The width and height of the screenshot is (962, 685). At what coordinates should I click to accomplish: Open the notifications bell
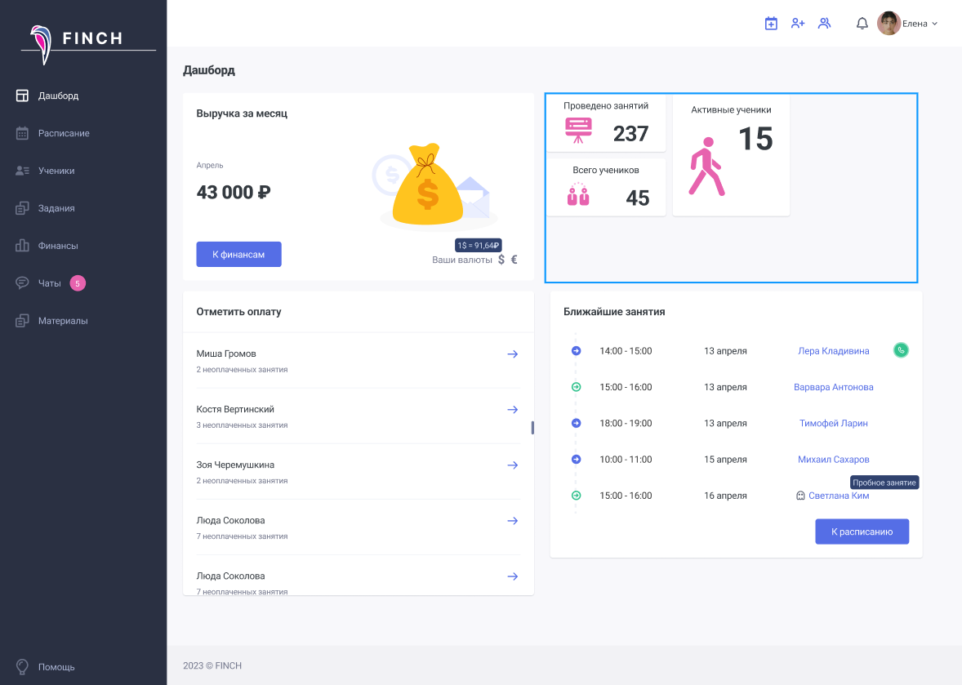[862, 24]
